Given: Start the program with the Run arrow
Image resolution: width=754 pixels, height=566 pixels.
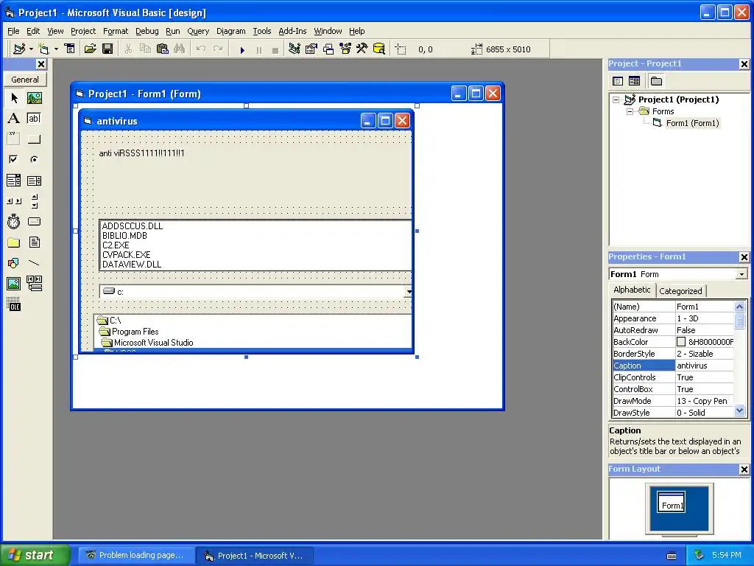Looking at the screenshot, I should (242, 49).
